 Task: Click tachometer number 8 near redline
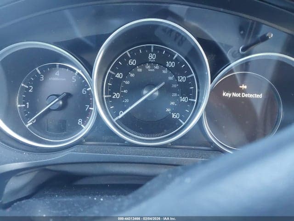click(80, 122)
